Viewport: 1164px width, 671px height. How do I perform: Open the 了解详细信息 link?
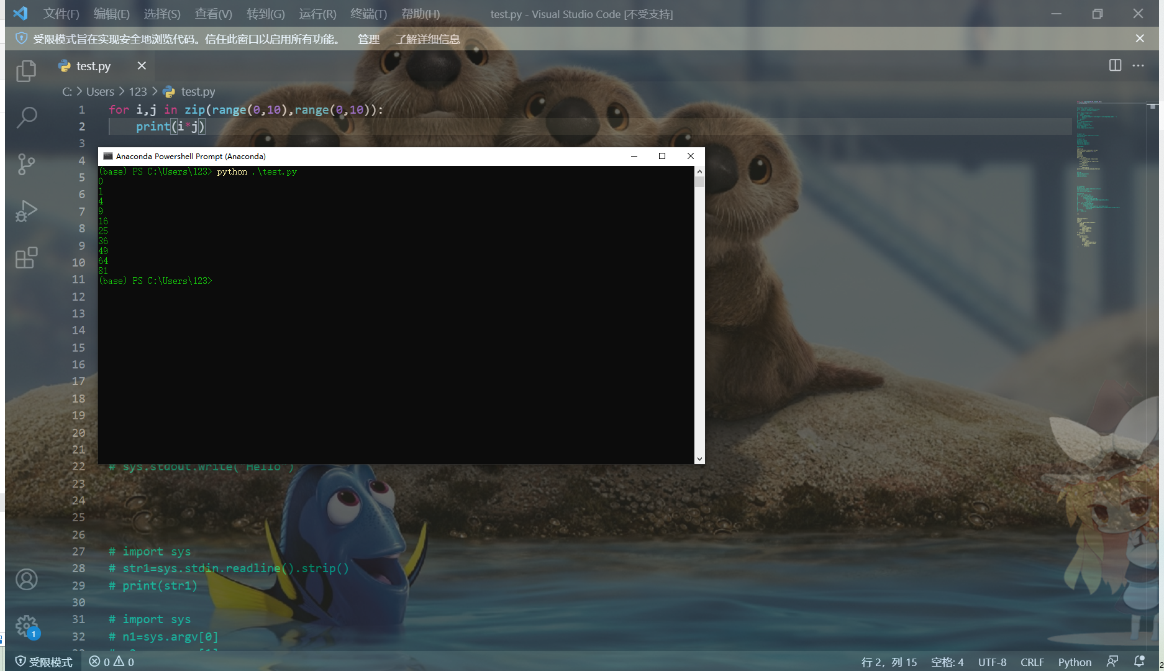click(x=428, y=39)
